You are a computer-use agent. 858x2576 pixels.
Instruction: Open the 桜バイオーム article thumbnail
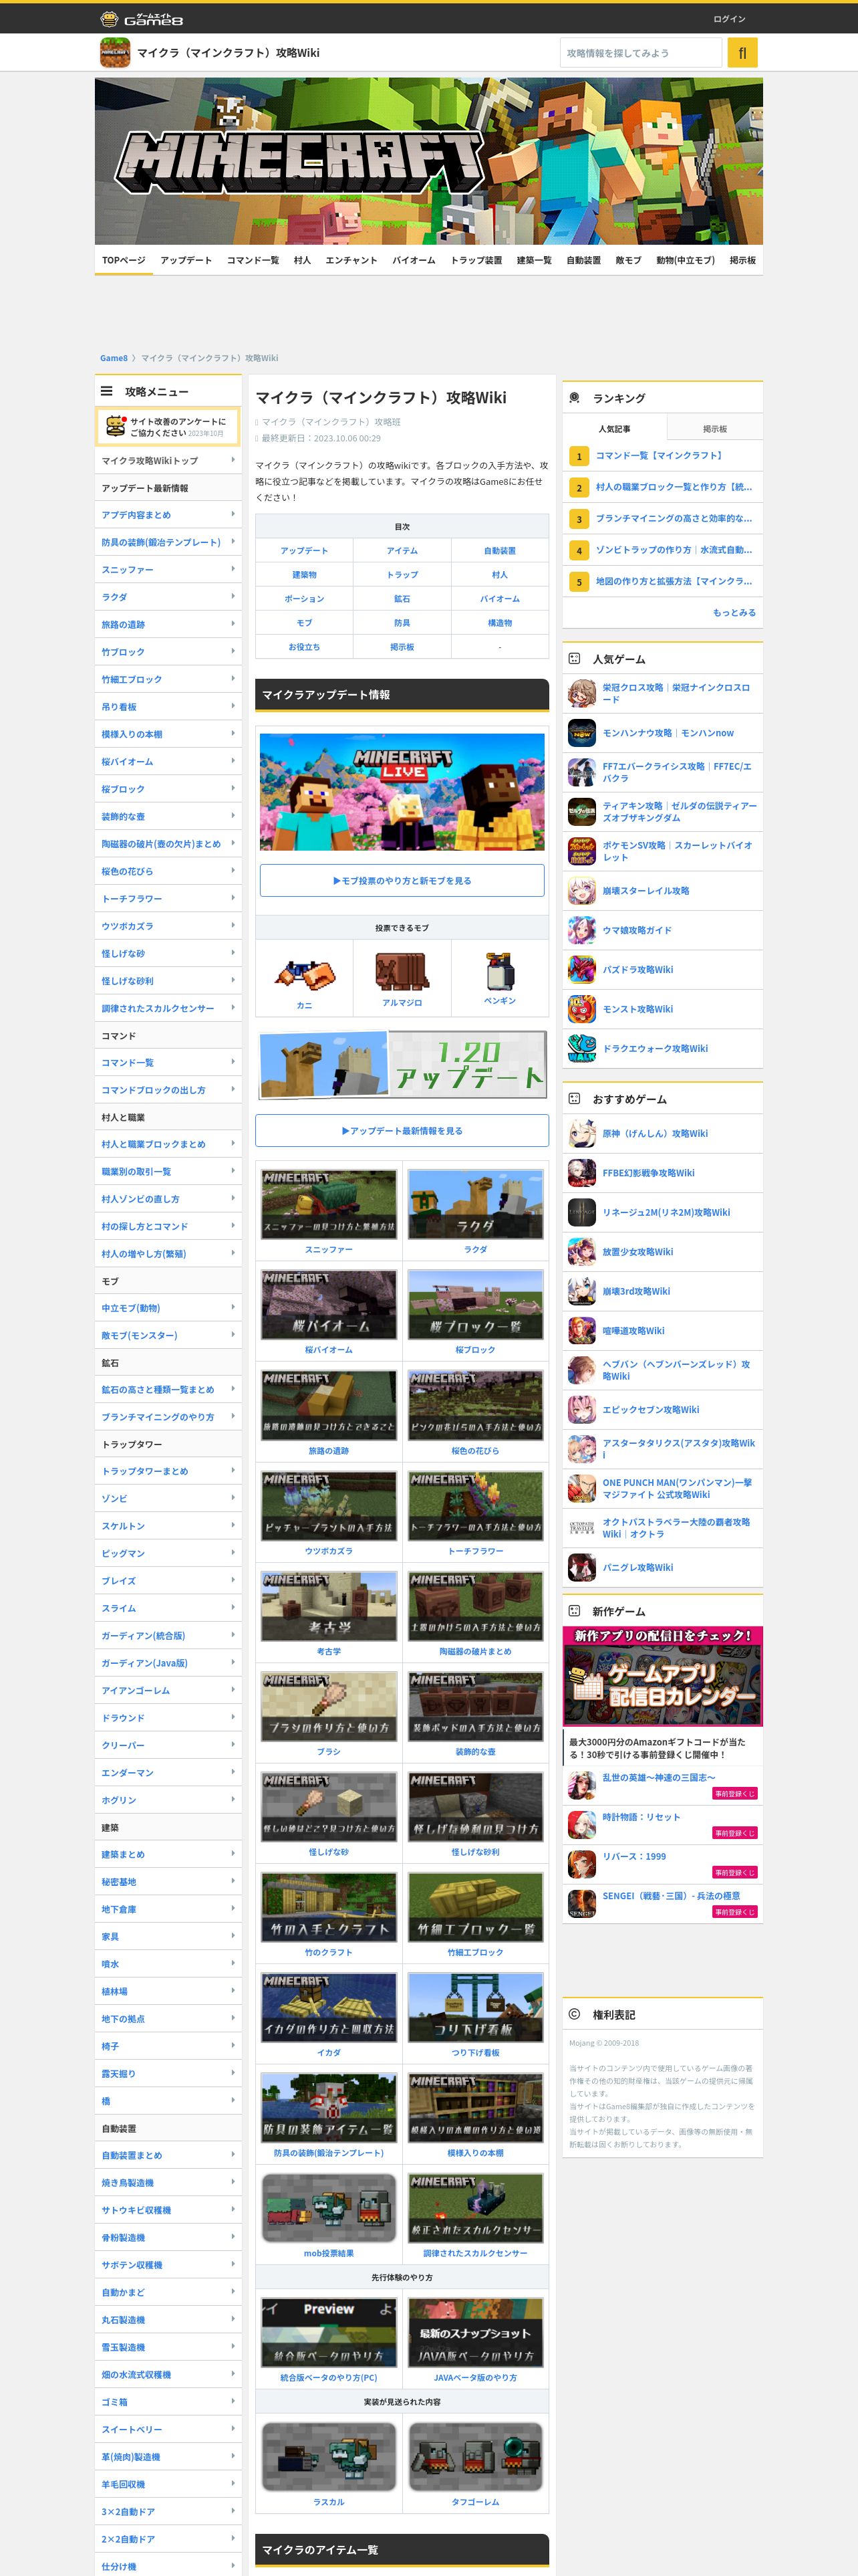329,1305
